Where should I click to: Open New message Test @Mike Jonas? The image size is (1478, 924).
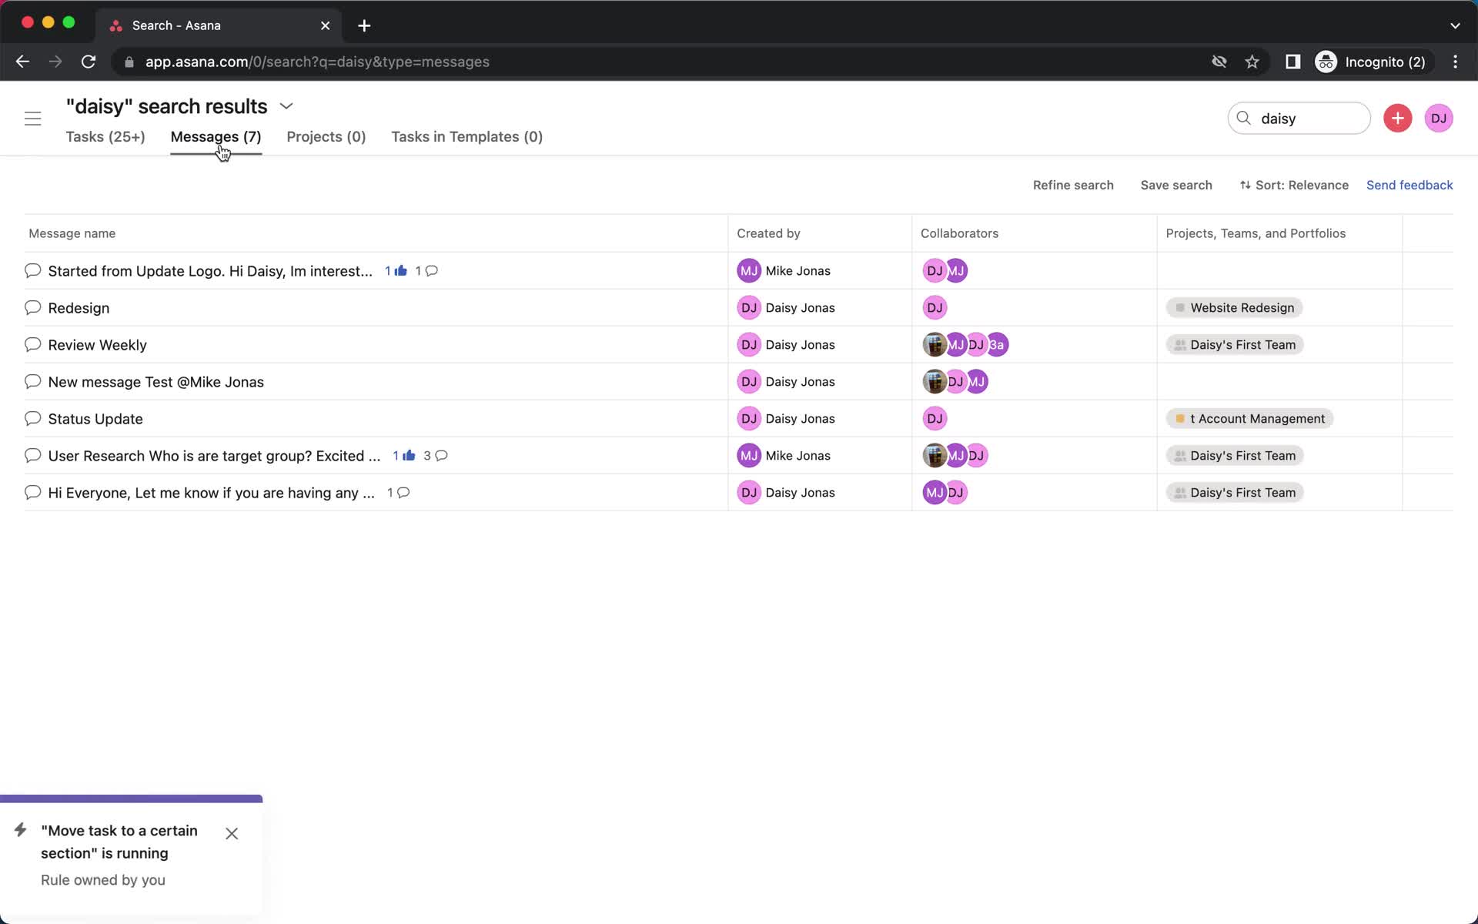tap(155, 382)
